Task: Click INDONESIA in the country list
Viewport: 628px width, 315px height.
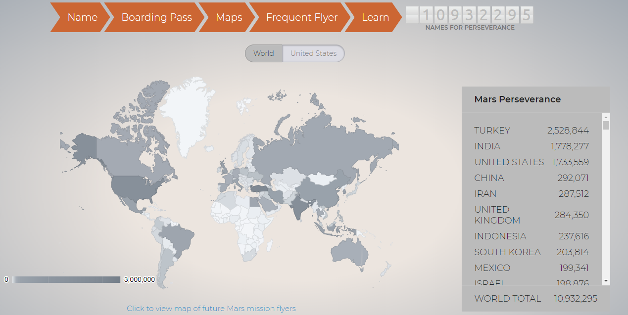Action: click(500, 236)
